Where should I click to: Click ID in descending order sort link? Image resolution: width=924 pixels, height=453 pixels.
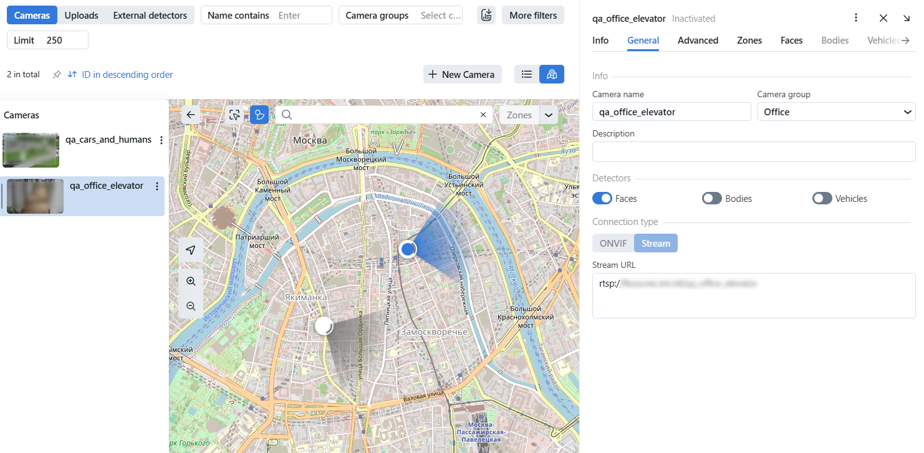120,75
